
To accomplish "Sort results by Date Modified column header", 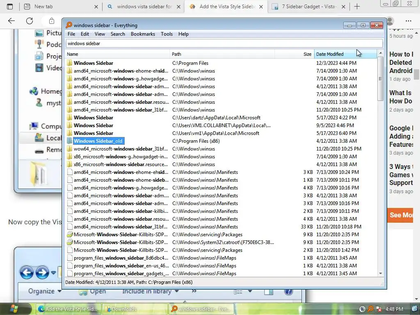I will point(345,54).
